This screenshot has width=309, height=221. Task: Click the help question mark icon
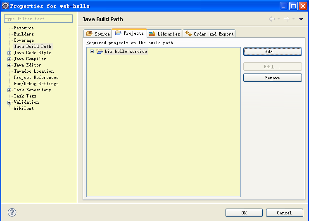[12, 212]
